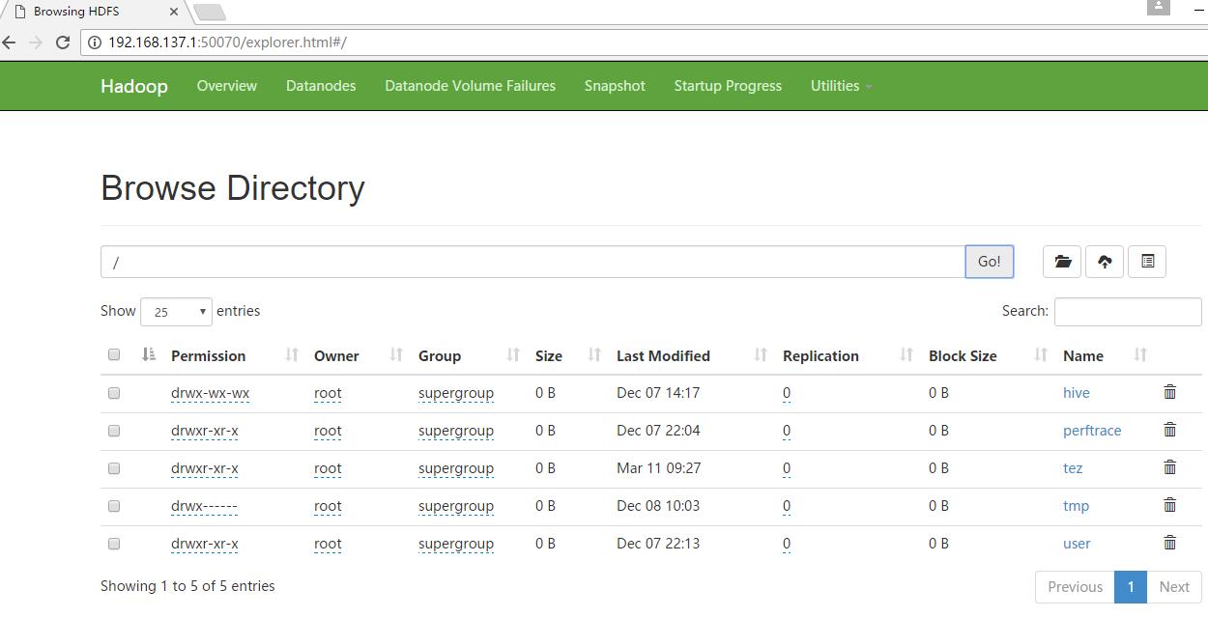1208x618 pixels.
Task: Open the Show entries count dropdown
Action: (177, 312)
